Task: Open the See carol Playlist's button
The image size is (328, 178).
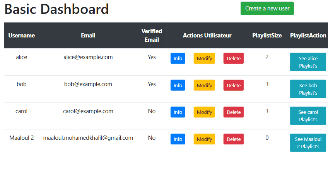Action: pyautogui.click(x=308, y=116)
